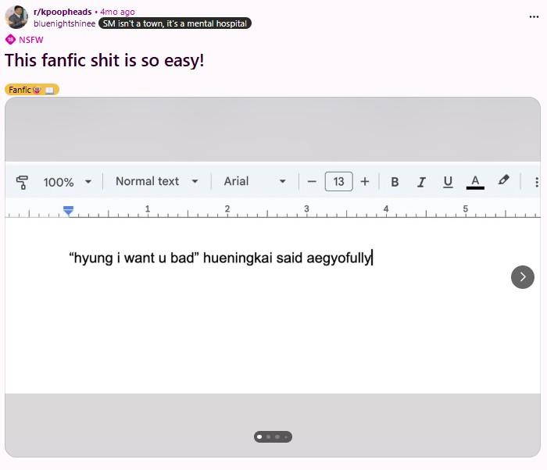Open the Arial font dropdown

click(255, 181)
